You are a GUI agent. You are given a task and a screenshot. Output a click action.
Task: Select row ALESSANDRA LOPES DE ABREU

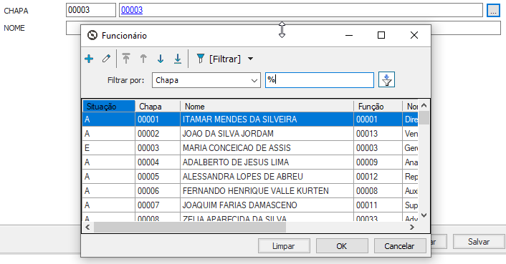point(250,177)
